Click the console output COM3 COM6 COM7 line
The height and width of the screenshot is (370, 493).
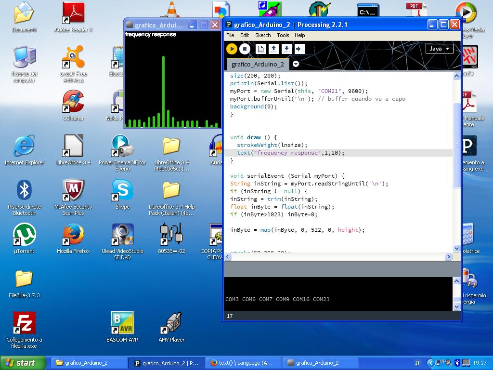click(x=277, y=299)
